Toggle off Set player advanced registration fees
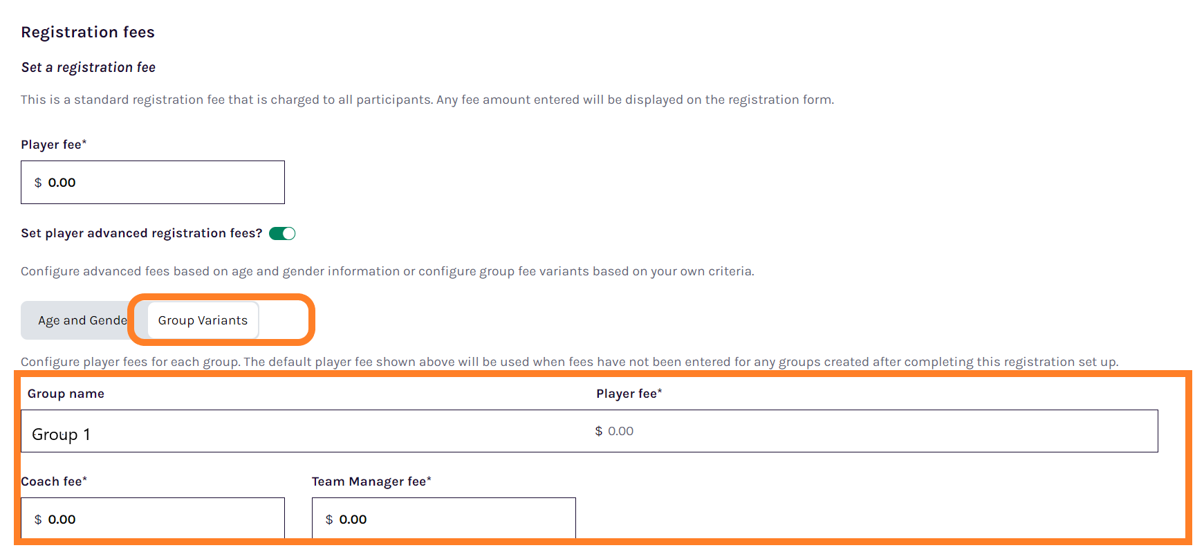The width and height of the screenshot is (1204, 550). (x=283, y=233)
